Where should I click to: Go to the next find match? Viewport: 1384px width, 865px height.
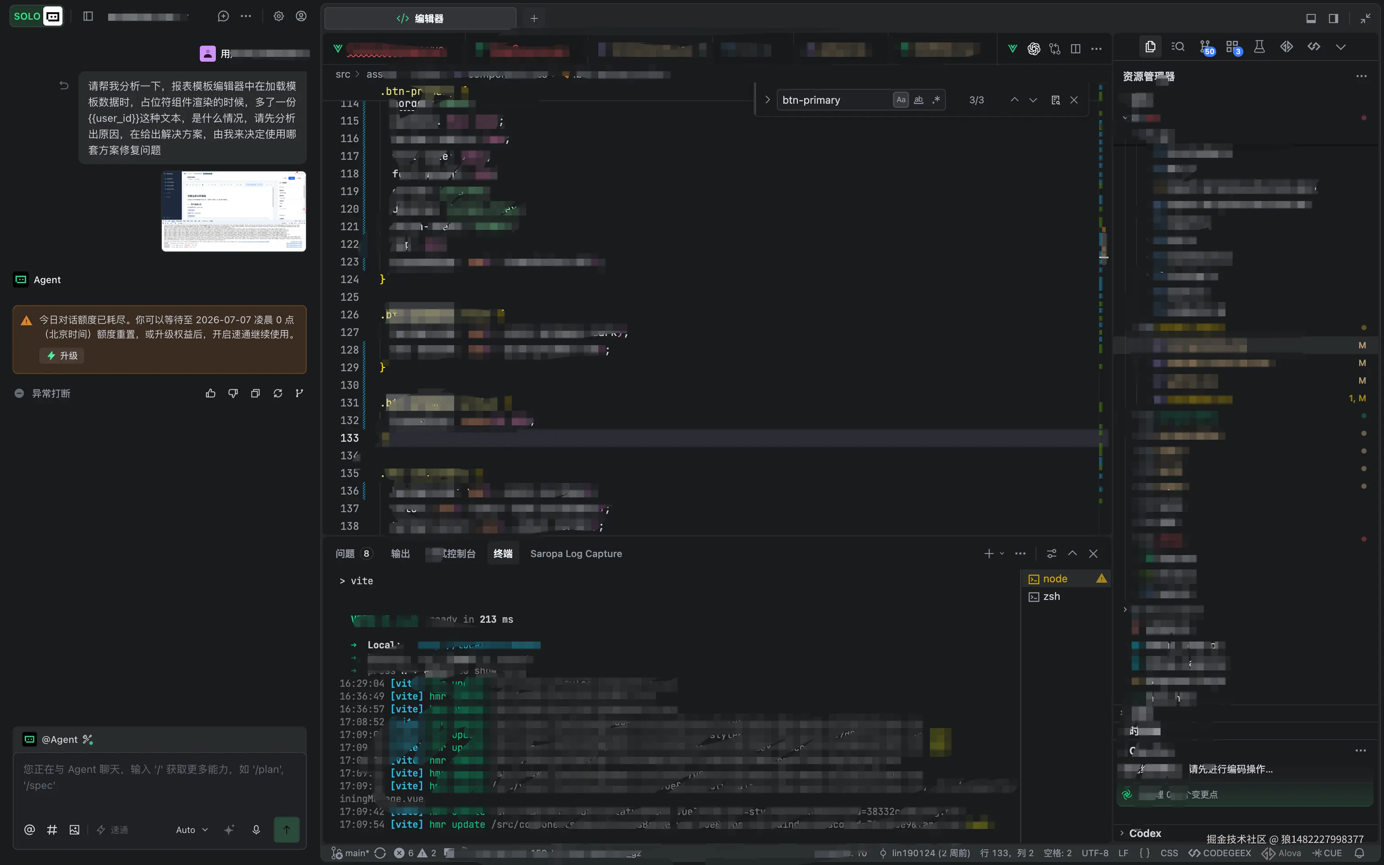click(1033, 100)
